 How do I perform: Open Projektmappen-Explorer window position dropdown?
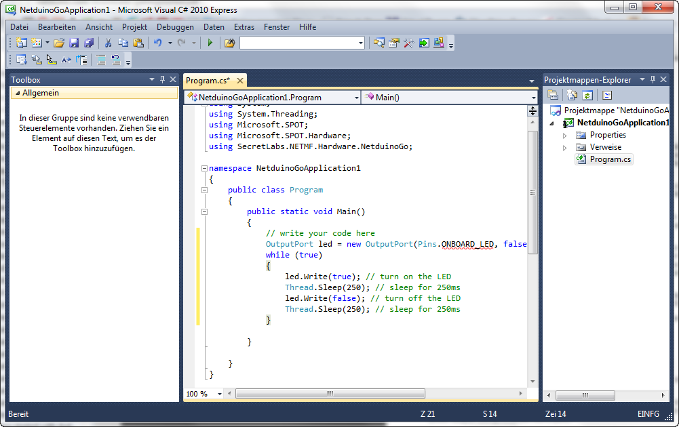pyautogui.click(x=642, y=79)
